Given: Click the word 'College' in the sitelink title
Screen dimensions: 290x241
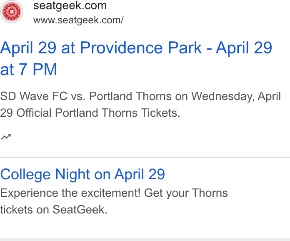Looking at the screenshot, I should [x=25, y=175].
